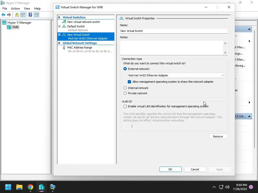The height and width of the screenshot is (193, 258).
Task: Select the Internal network radio button
Action: (x=125, y=88)
